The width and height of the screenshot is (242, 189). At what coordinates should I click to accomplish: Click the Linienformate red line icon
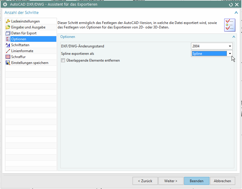[x=8, y=51]
